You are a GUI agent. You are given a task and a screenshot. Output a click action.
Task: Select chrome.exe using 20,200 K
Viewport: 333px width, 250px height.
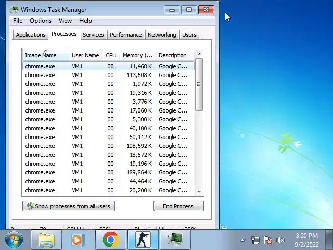[108, 190]
